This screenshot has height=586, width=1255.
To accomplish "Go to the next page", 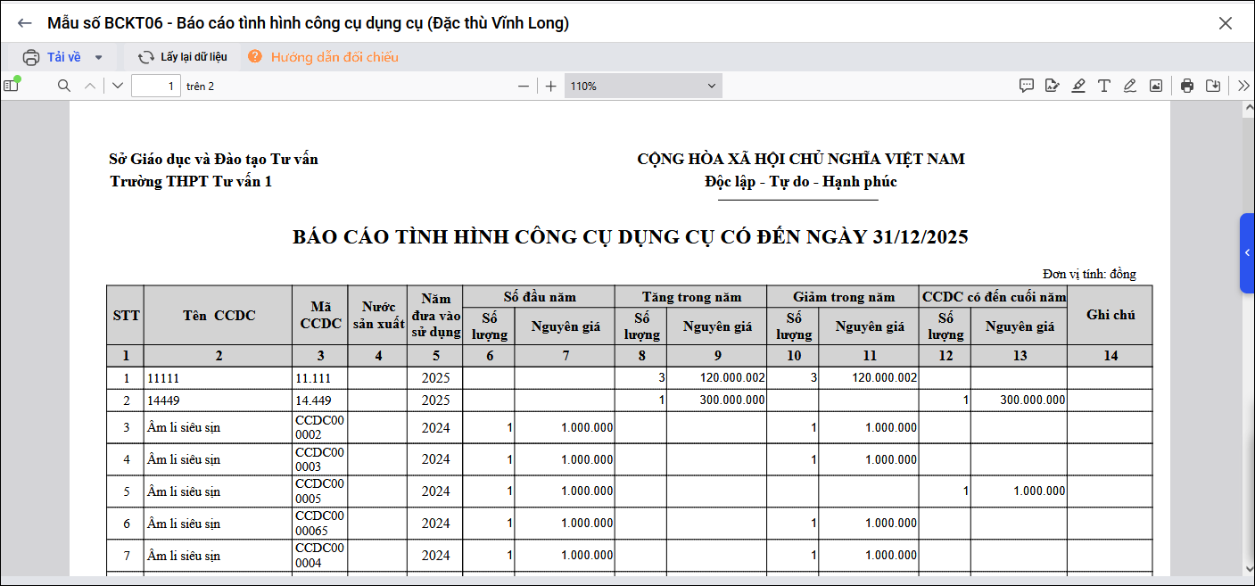I will 118,86.
